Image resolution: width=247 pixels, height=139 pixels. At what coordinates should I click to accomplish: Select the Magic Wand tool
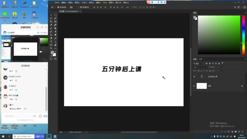[x=55, y=18]
